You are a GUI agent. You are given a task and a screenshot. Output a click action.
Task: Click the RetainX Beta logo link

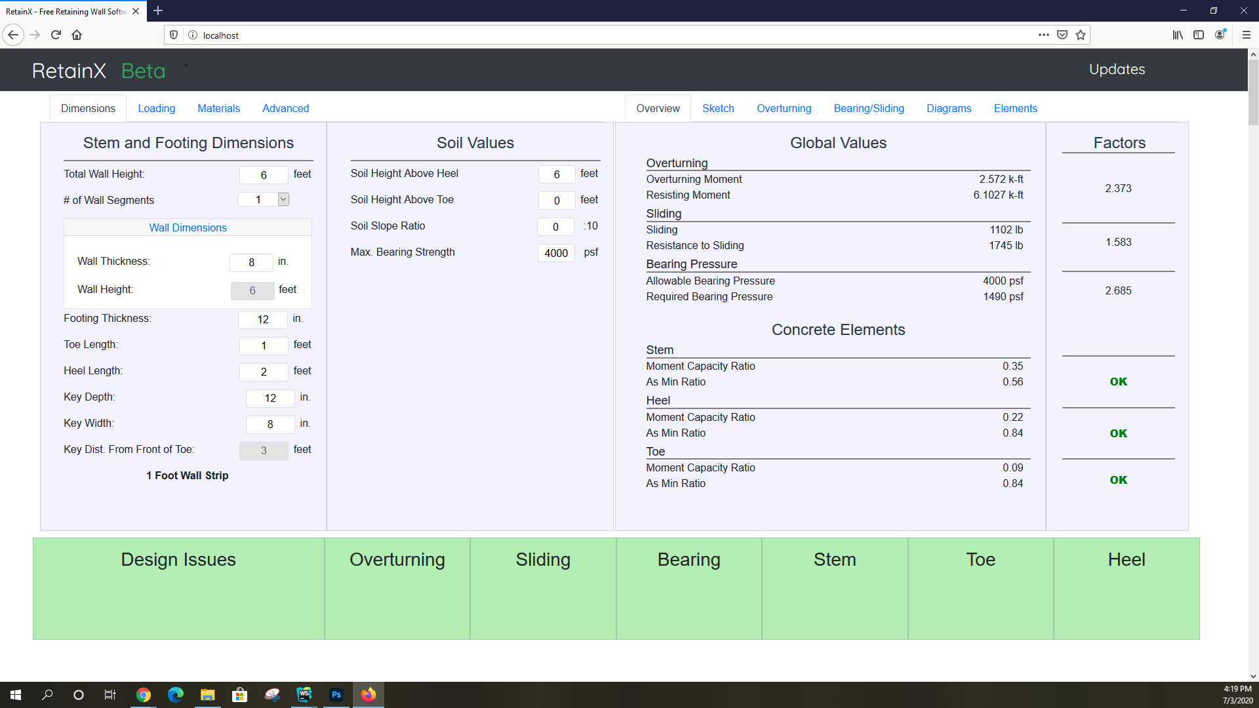[x=98, y=71]
